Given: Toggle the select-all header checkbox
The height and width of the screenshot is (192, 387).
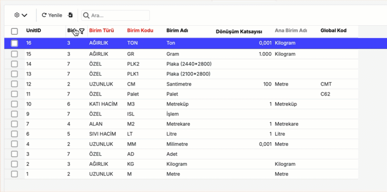Looking at the screenshot, I should [15, 31].
